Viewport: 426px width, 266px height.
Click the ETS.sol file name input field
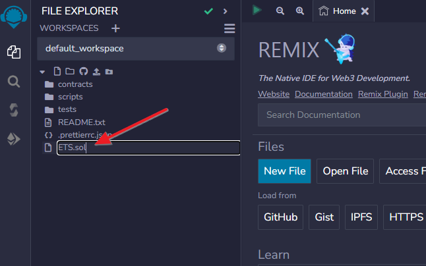pyautogui.click(x=148, y=147)
